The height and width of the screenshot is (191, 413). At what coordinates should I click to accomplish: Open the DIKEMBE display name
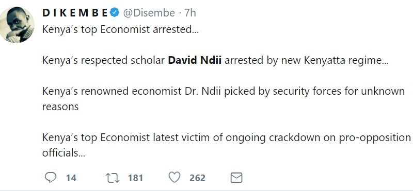coord(75,13)
